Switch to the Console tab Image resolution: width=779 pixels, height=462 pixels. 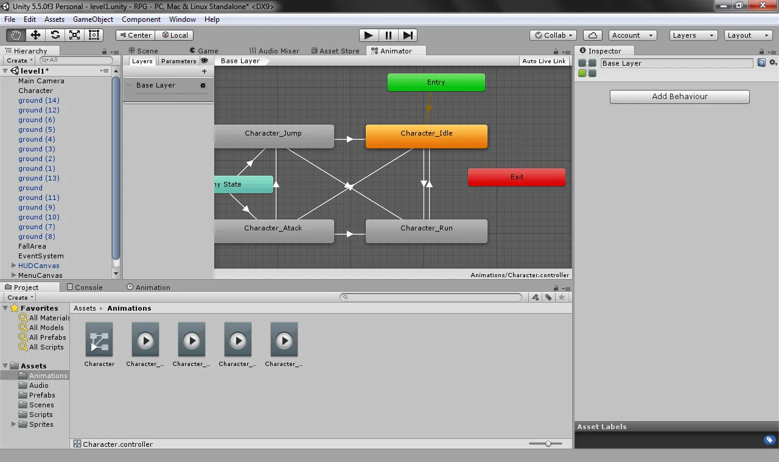tap(85, 288)
